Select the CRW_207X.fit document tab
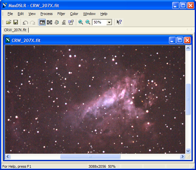196x170 pixels. 15,30
